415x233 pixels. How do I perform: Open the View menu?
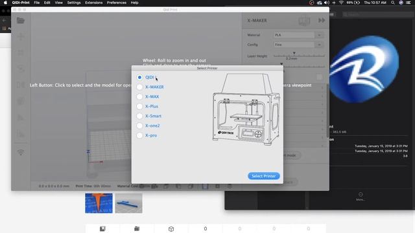point(59,3)
